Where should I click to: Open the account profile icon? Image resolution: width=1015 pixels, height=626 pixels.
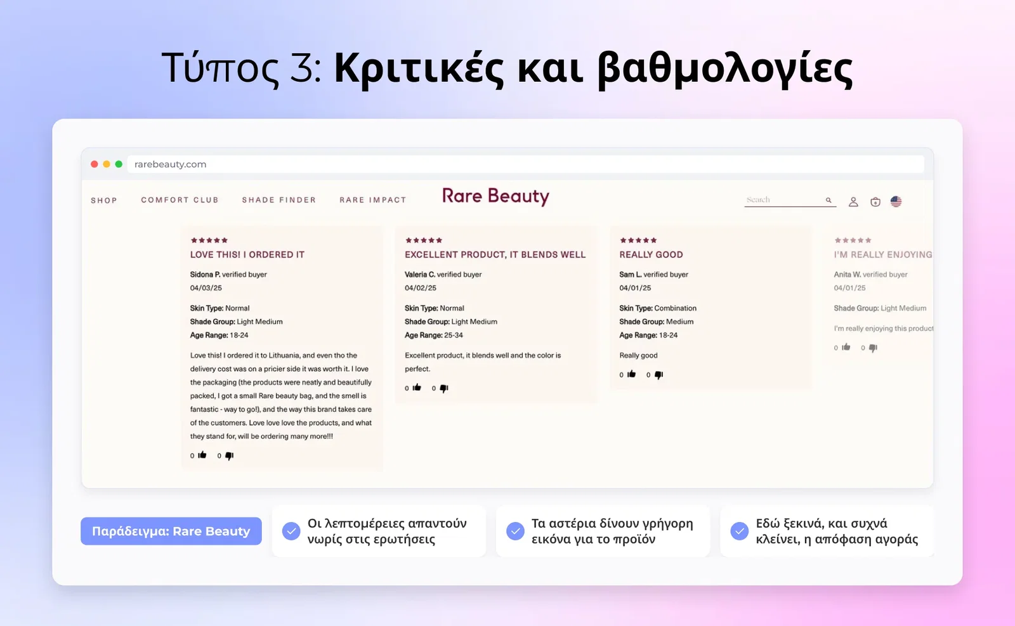(x=853, y=202)
